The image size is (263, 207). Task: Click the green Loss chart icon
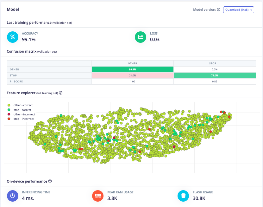(x=141, y=37)
